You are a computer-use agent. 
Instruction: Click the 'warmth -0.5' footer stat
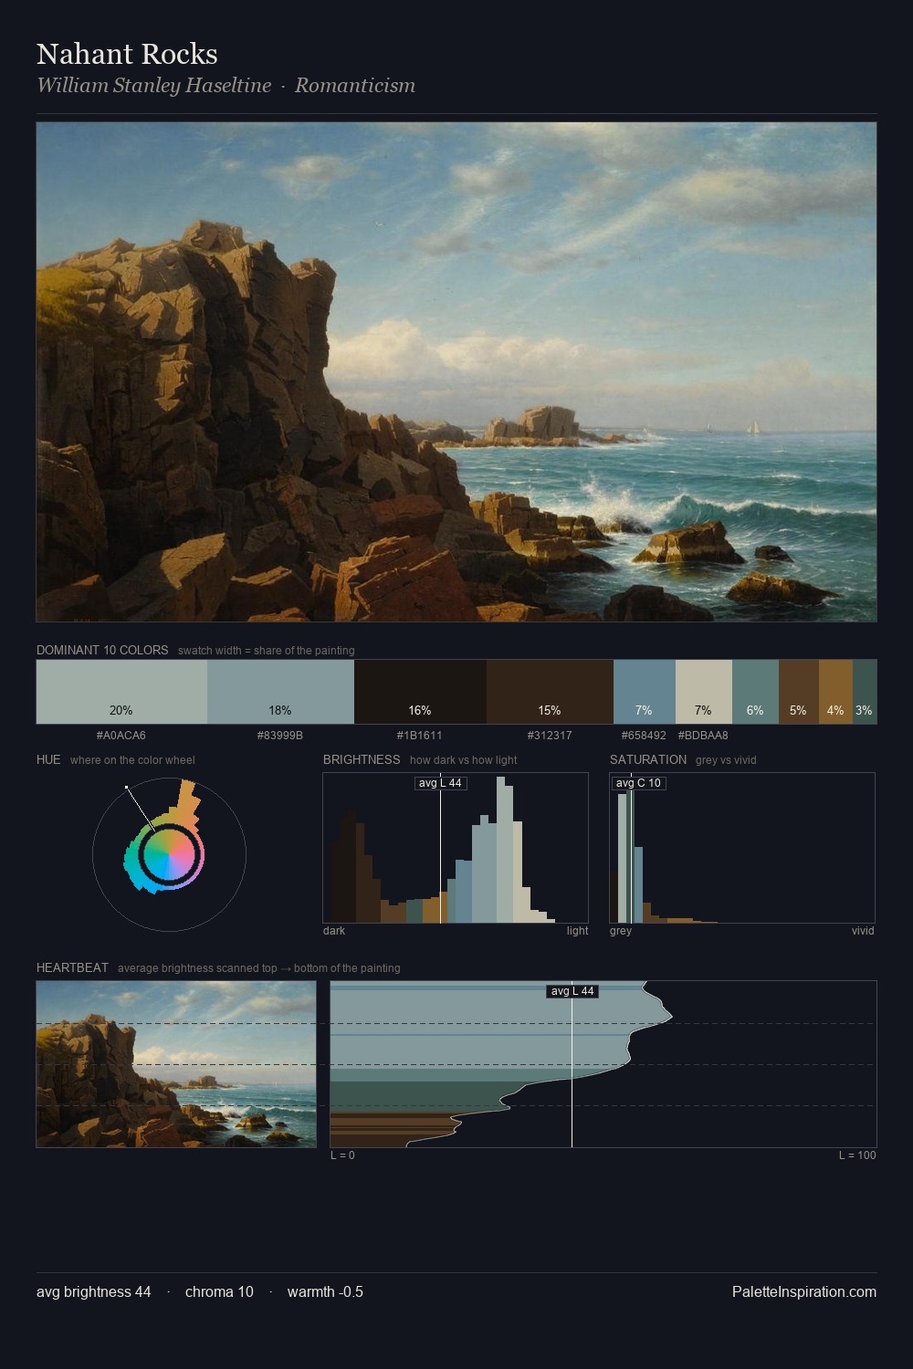(325, 1291)
